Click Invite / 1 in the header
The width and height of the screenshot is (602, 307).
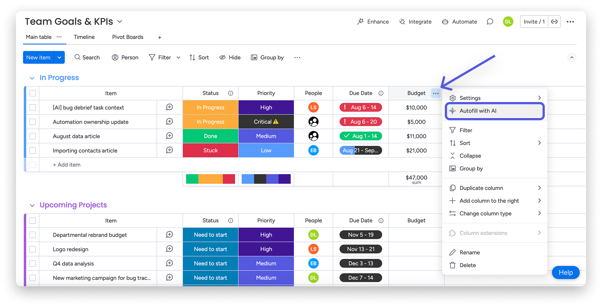[x=534, y=21]
